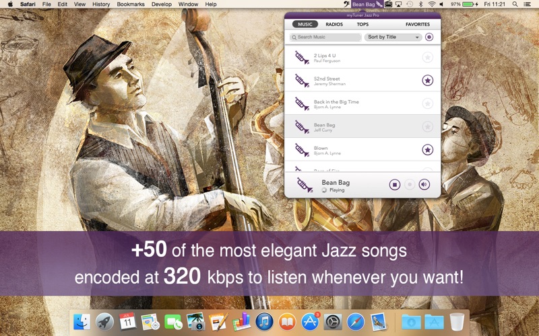Open the Bookmarks menu
539x336 pixels.
[x=131, y=4]
